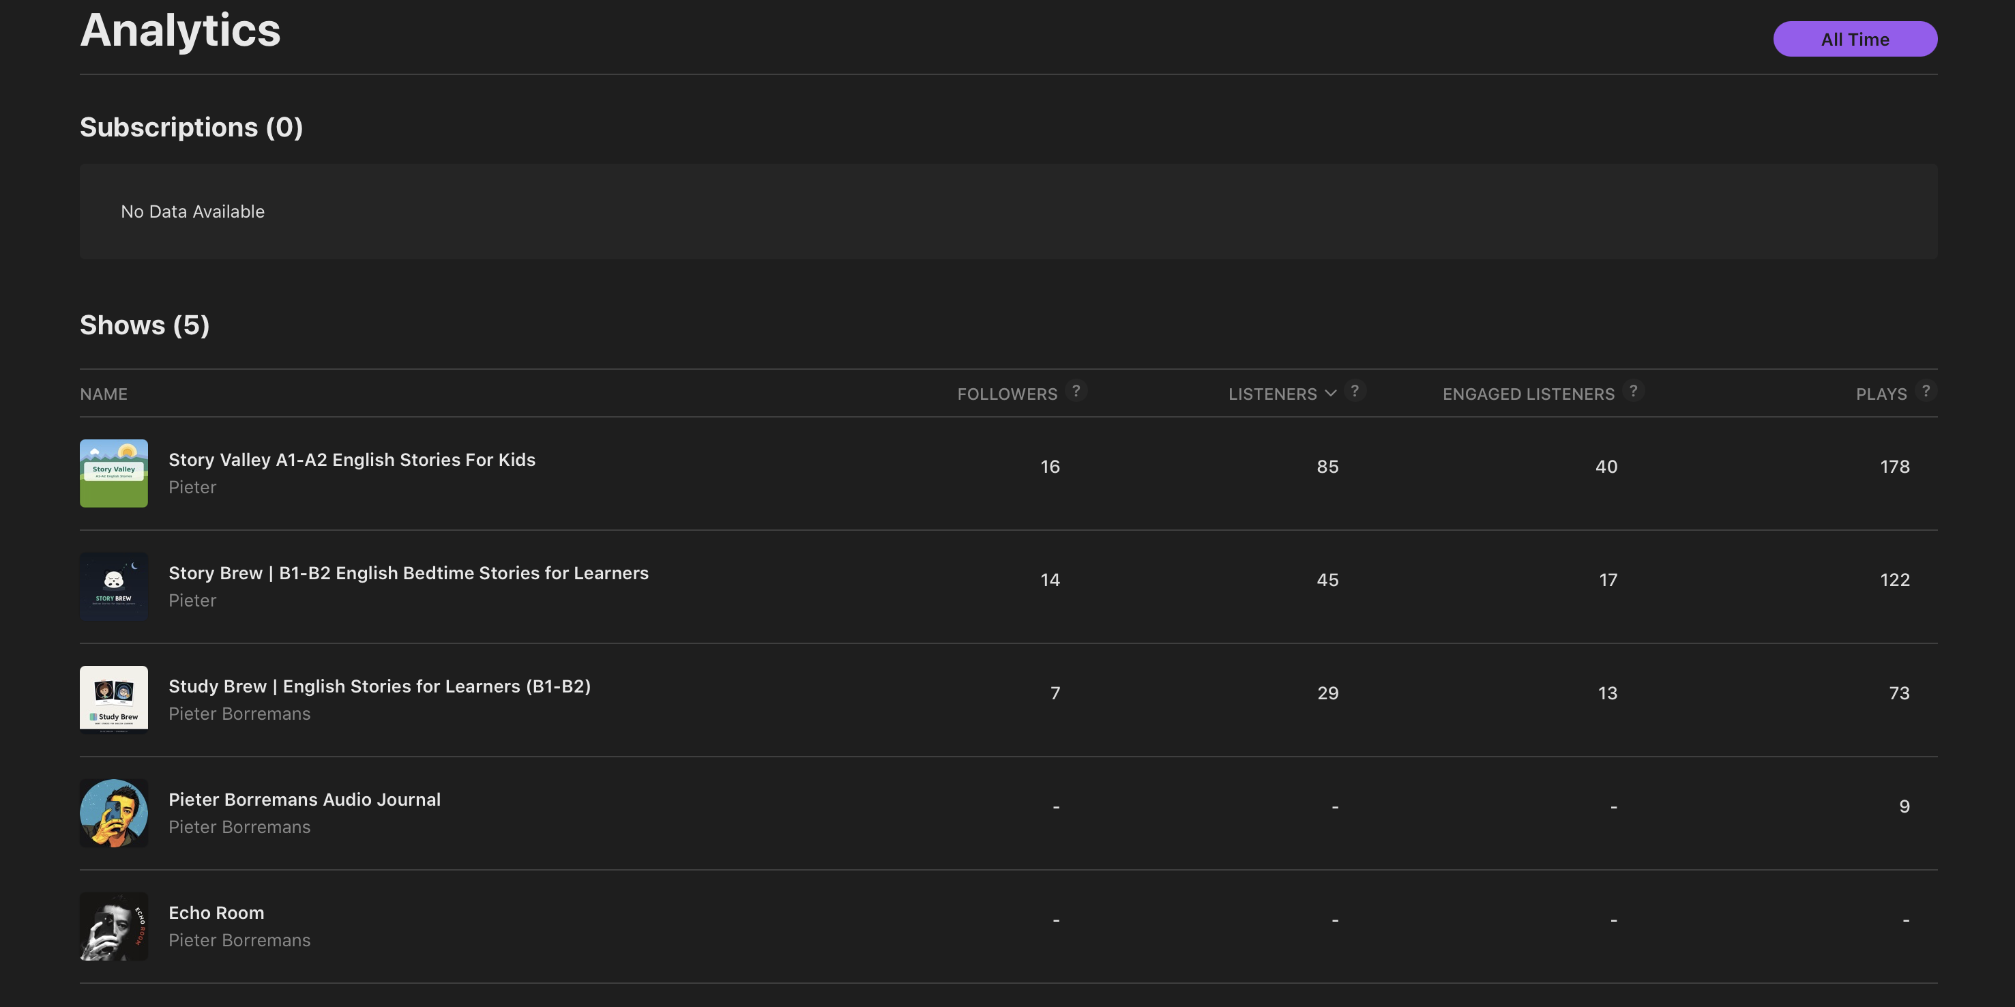Viewport: 2015px width, 1007px height.
Task: Open the All Time date range button
Action: click(1855, 39)
